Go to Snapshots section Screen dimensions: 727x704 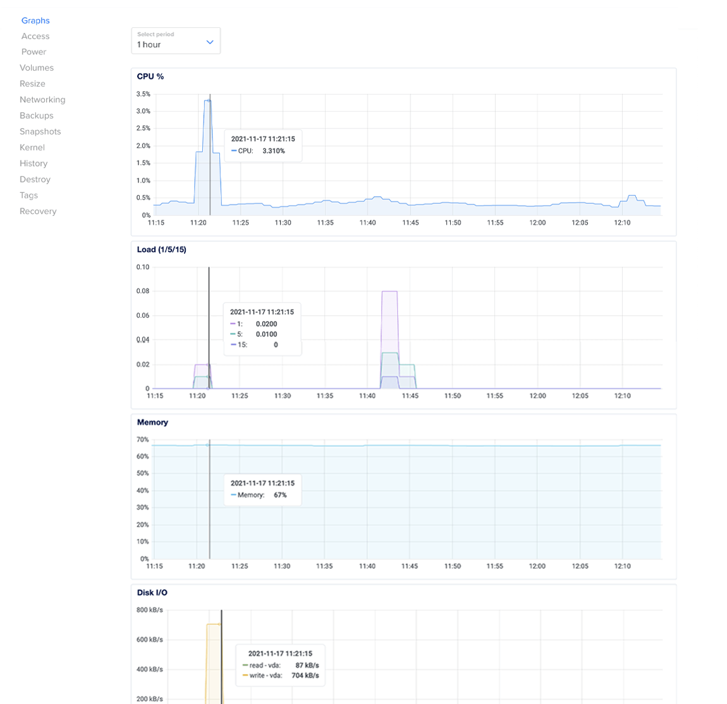click(40, 131)
